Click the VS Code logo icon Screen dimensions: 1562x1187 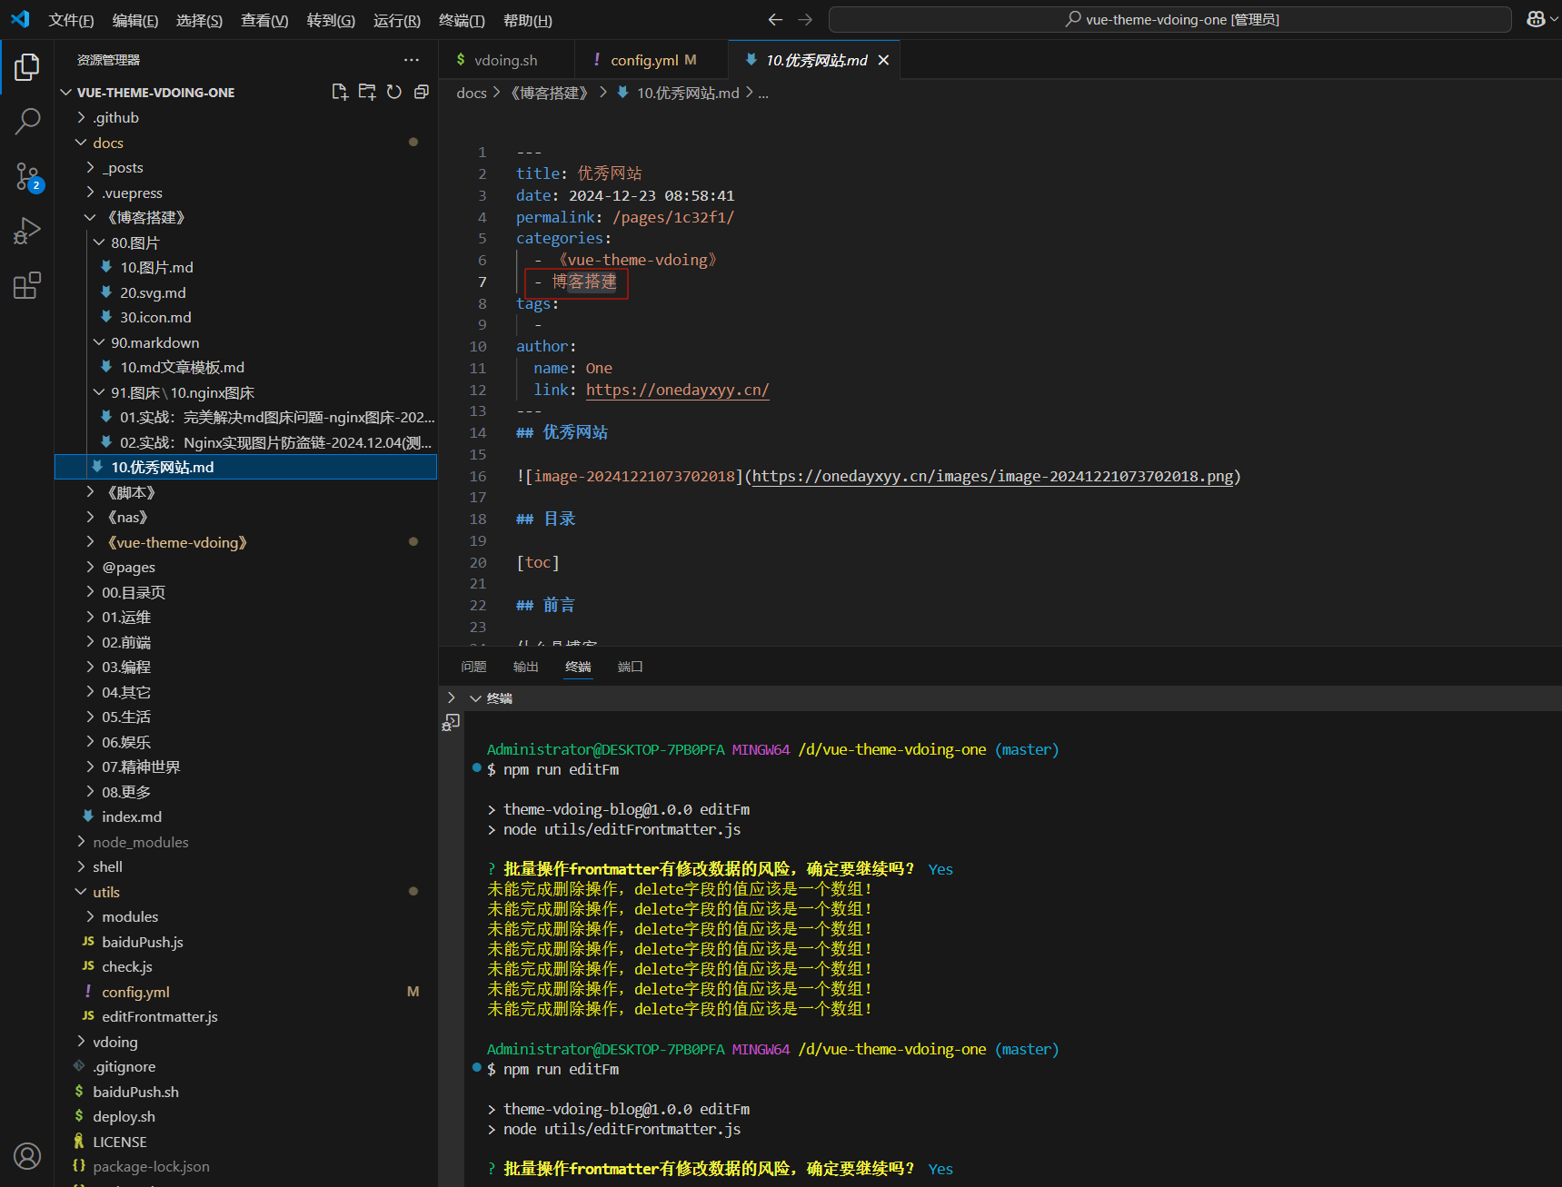(x=20, y=19)
